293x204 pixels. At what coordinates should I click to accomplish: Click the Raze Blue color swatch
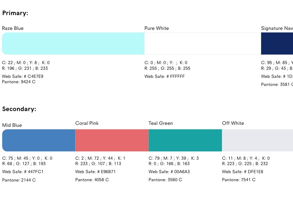(x=73, y=44)
